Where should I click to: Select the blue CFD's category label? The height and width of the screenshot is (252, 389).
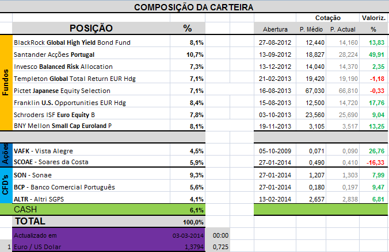click(x=6, y=187)
